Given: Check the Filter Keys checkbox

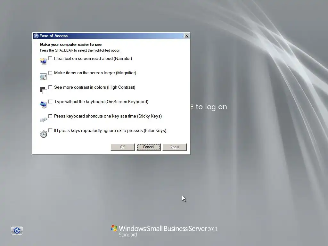Looking at the screenshot, I should coord(50,131).
